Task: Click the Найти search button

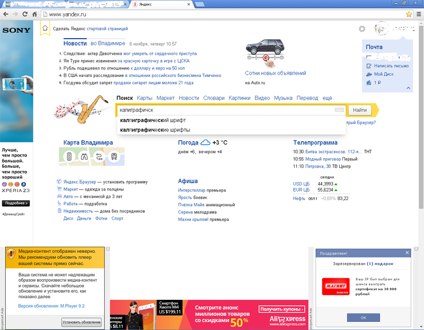Action: pos(360,110)
